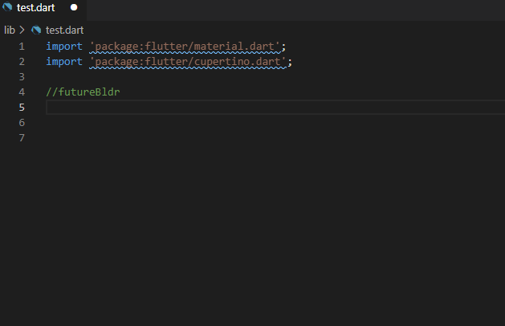Open the test.dart breadcrumb item
The height and width of the screenshot is (326, 505).
[64, 30]
